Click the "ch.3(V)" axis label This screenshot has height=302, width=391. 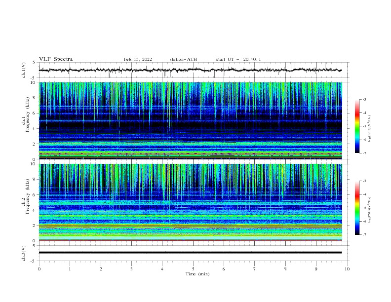[24, 253]
